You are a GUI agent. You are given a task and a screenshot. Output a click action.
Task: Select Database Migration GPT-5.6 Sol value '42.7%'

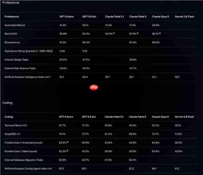click(x=85, y=160)
